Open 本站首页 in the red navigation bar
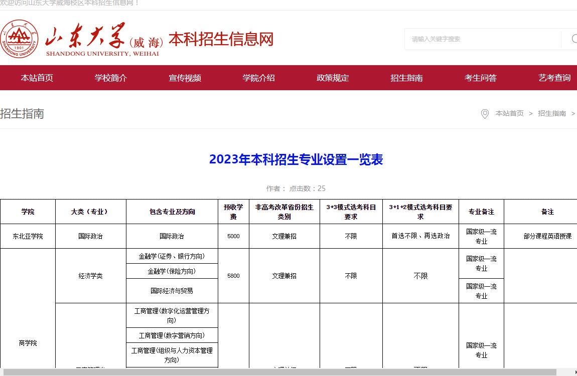 tap(37, 78)
